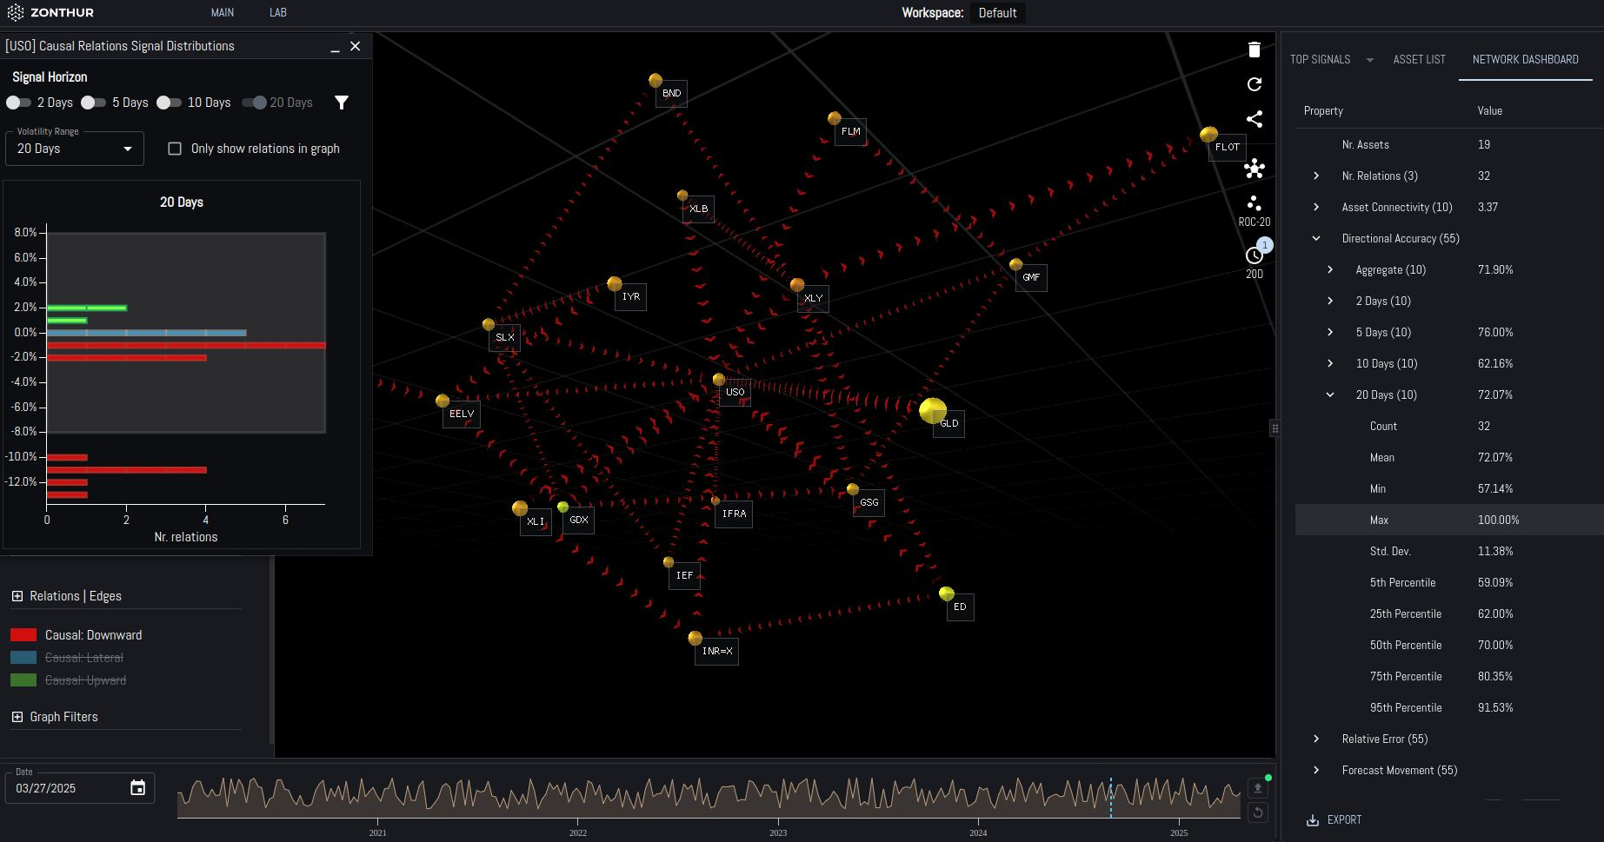Select the XLY node in graph
The width and height of the screenshot is (1604, 842).
tap(797, 285)
